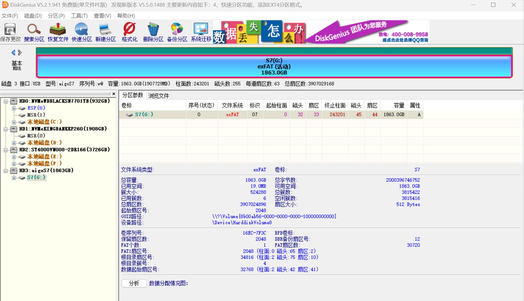Screen dimensions: 524x301
Task: Expand the ESP(0) node under HD0
Action: pos(13,108)
